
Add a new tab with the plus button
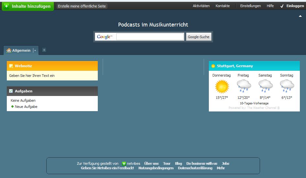44,50
